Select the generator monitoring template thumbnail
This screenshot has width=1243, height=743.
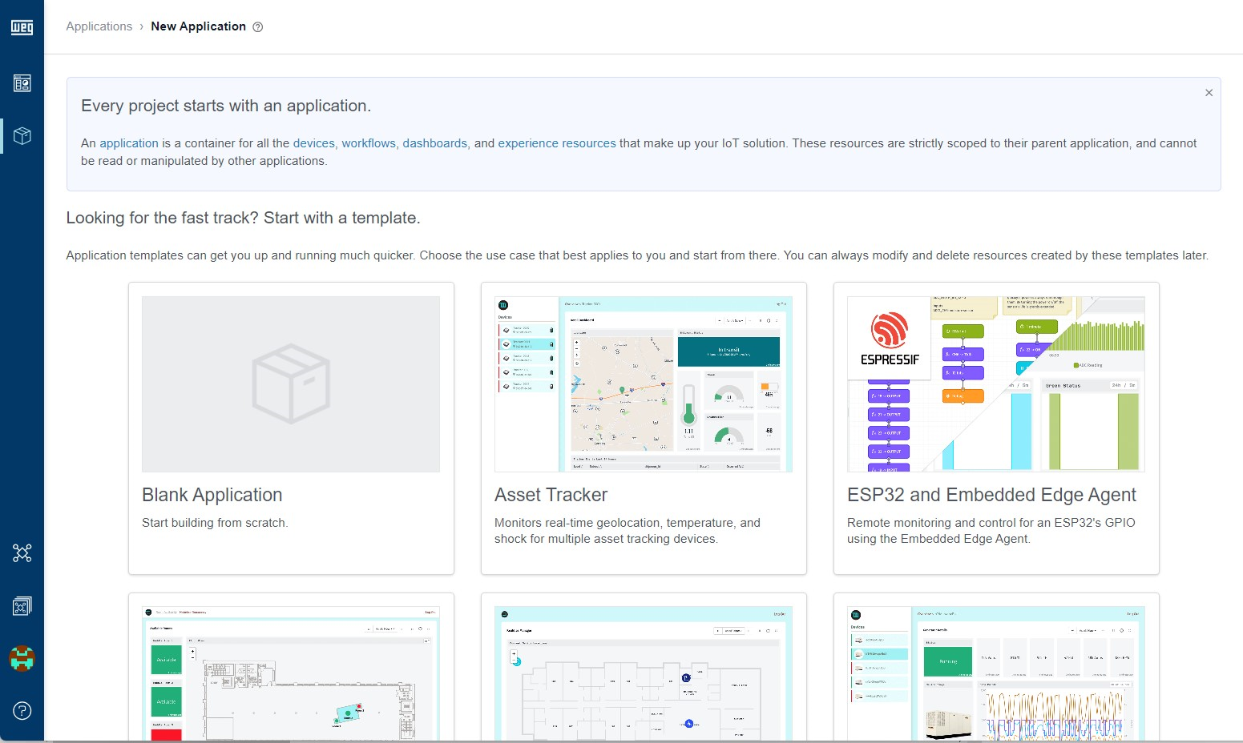(996, 673)
